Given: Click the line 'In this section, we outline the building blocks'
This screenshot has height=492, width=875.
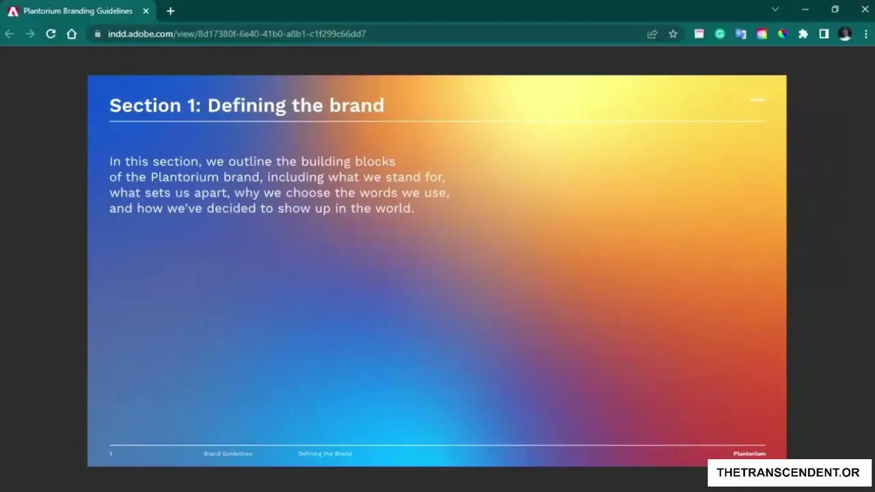Looking at the screenshot, I should (x=252, y=161).
